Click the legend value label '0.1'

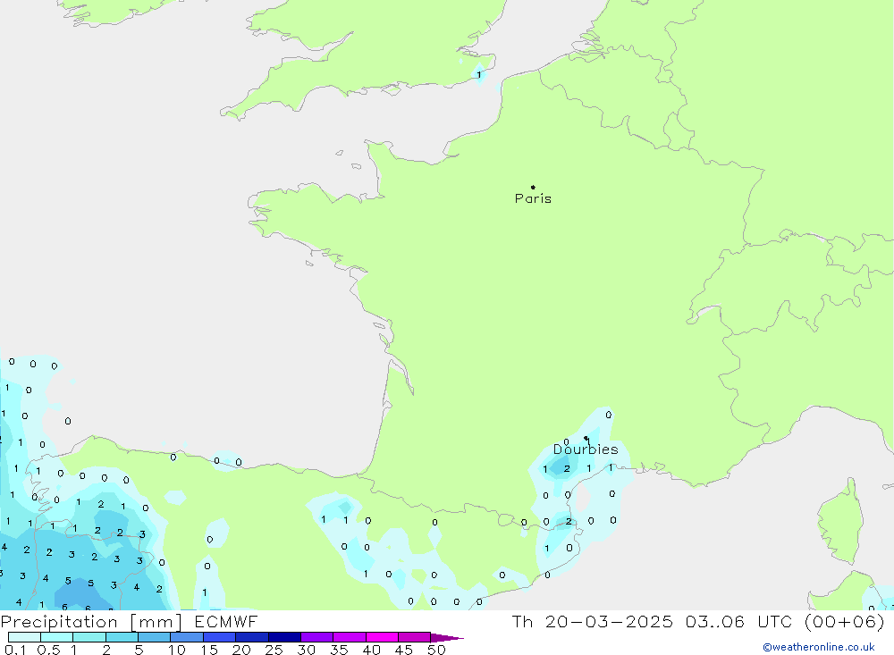[x=15, y=650]
